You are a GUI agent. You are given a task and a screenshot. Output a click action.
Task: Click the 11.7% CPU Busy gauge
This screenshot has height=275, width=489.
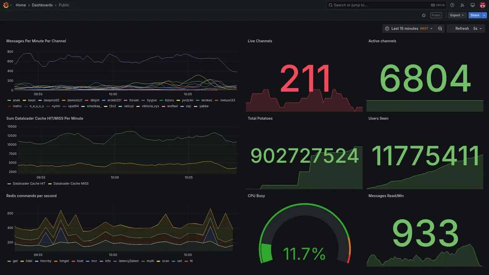pos(304,233)
